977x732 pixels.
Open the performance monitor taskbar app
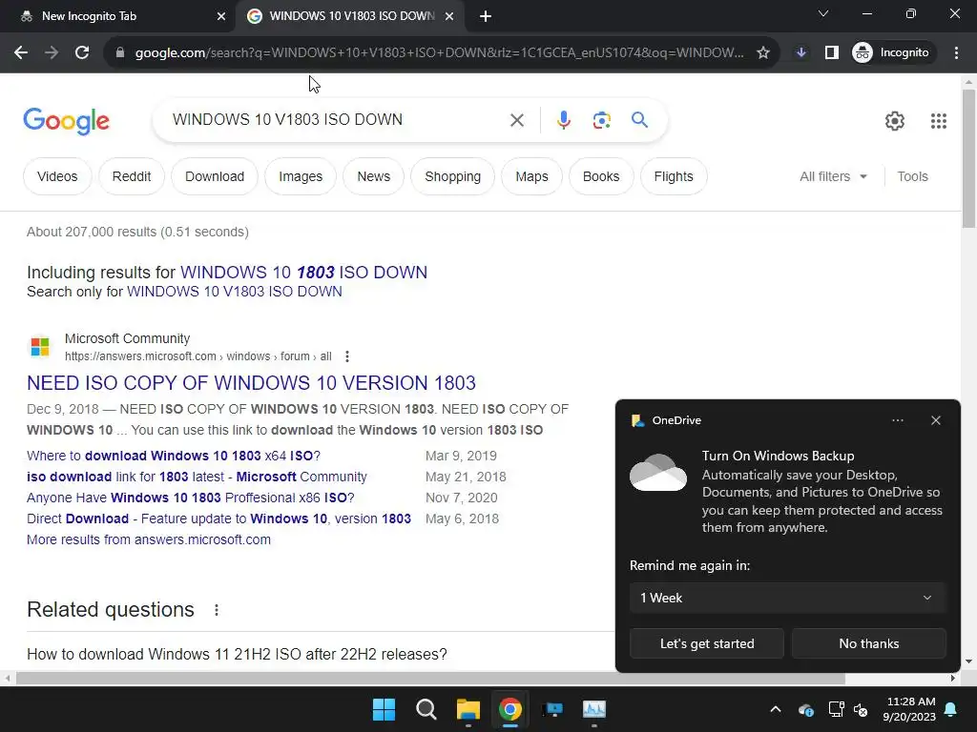(x=593, y=709)
